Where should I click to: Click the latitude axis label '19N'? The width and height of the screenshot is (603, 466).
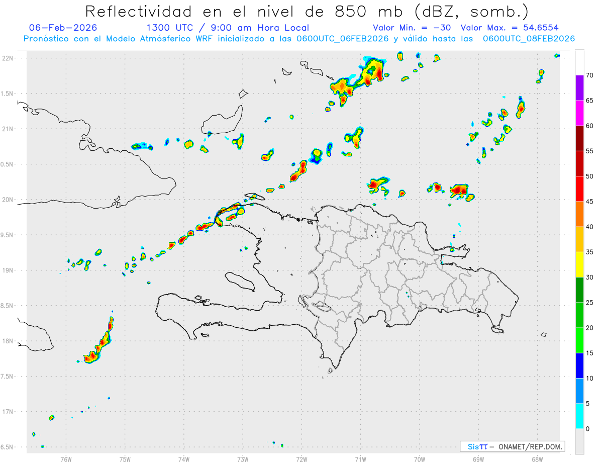point(8,270)
